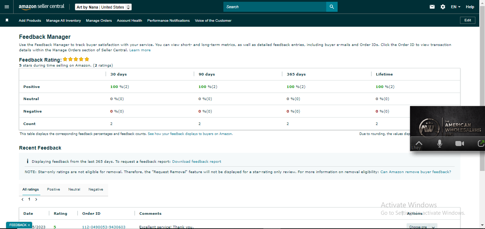This screenshot has width=485, height=229.
Task: Open Performance Notifications
Action: [168, 21]
